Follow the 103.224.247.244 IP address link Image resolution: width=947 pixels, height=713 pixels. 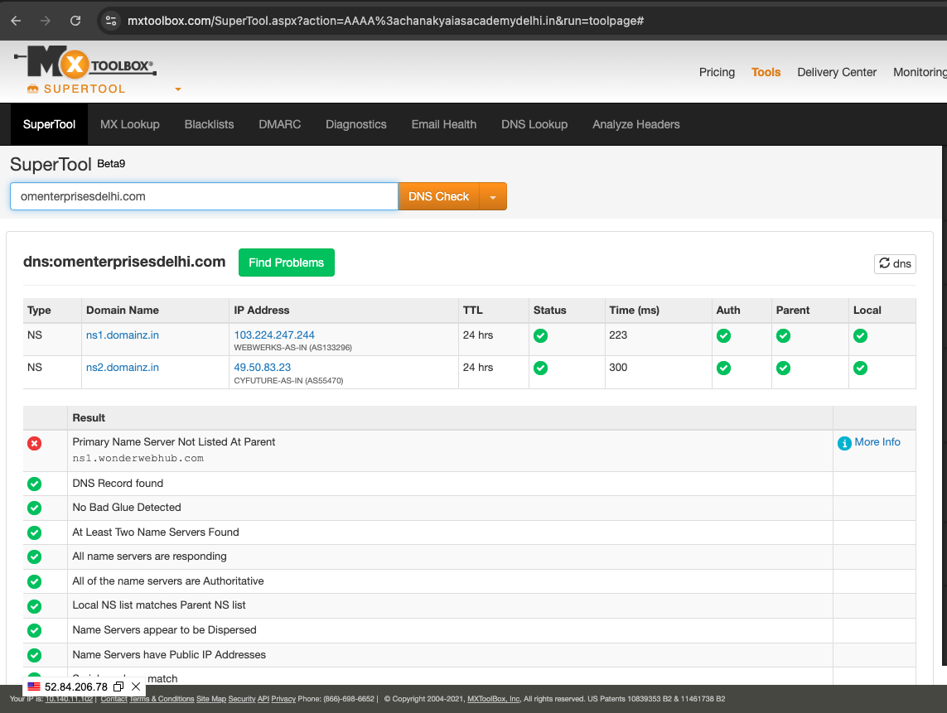[274, 335]
